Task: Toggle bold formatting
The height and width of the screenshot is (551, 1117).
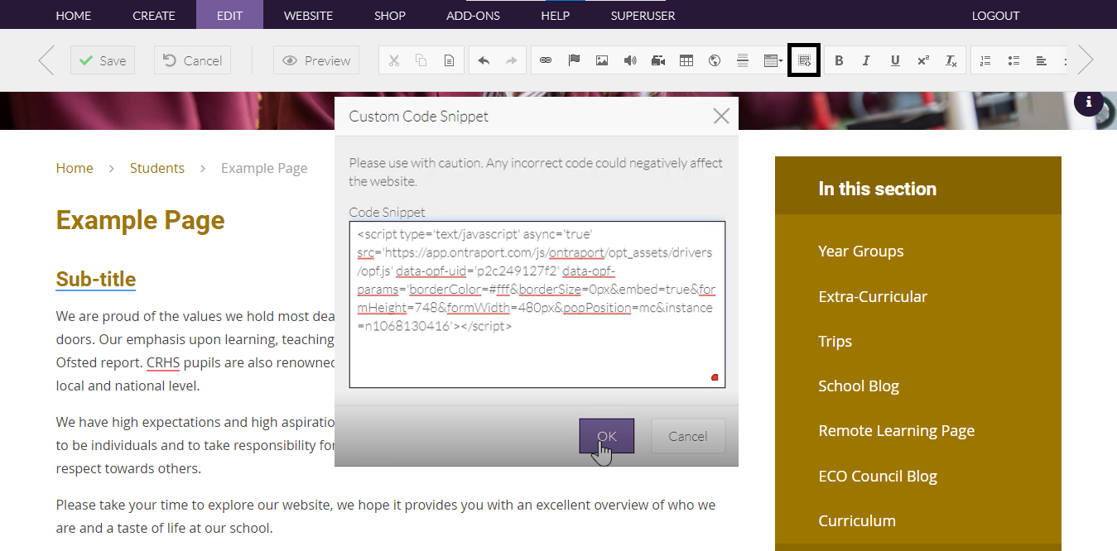Action: pos(839,60)
